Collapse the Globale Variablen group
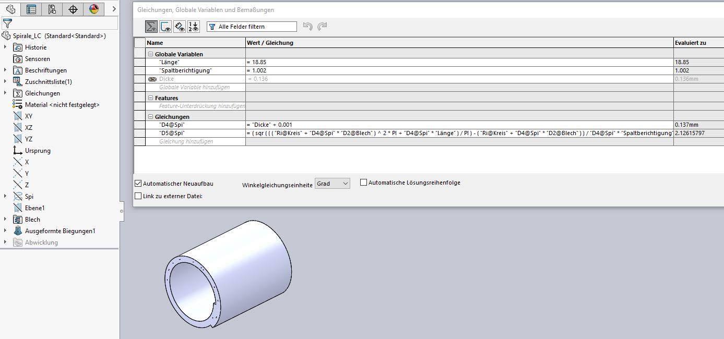Viewport: 724px width, 339px height. coord(151,54)
